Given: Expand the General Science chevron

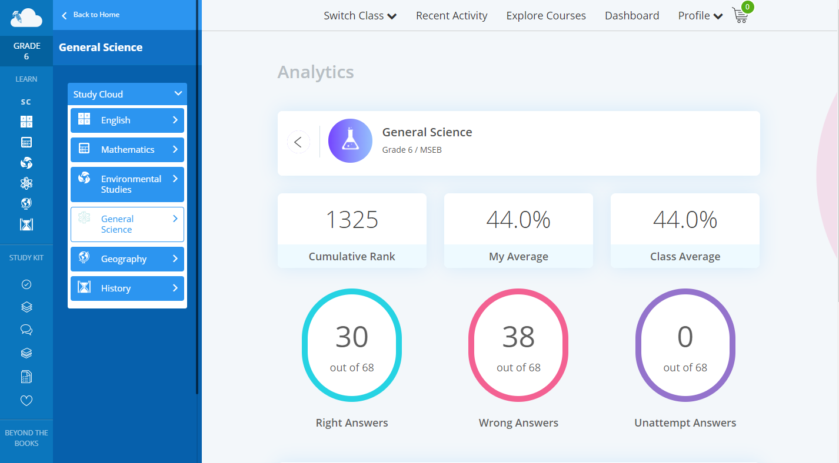Looking at the screenshot, I should [x=175, y=219].
